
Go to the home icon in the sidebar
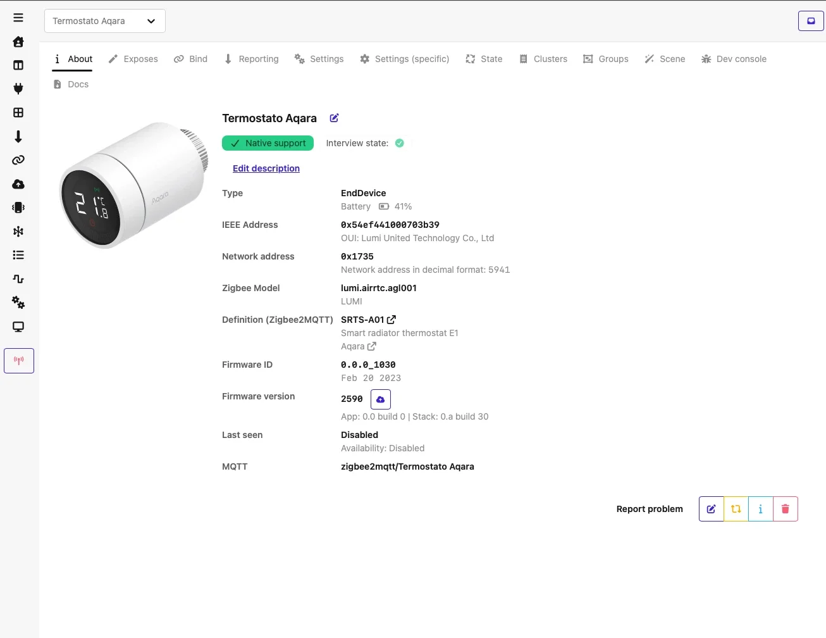[x=18, y=42]
